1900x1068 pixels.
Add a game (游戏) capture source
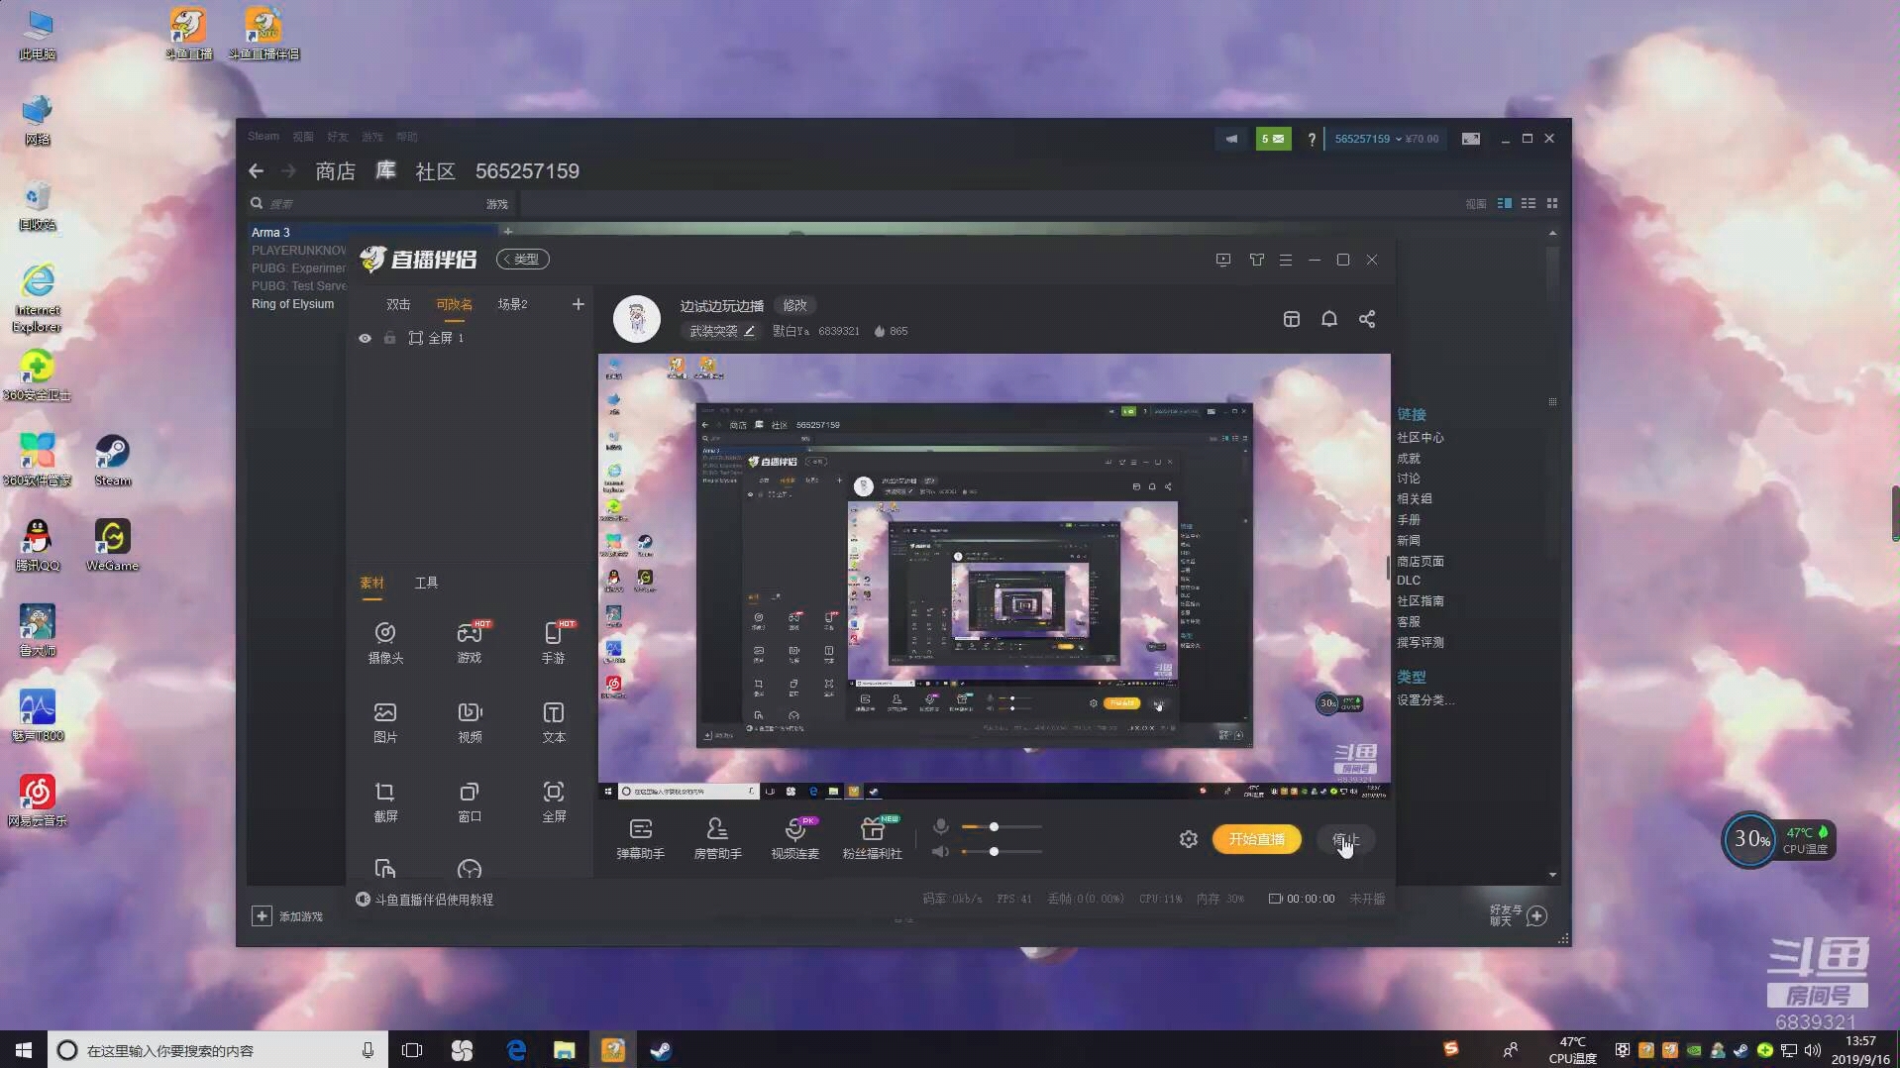[470, 642]
